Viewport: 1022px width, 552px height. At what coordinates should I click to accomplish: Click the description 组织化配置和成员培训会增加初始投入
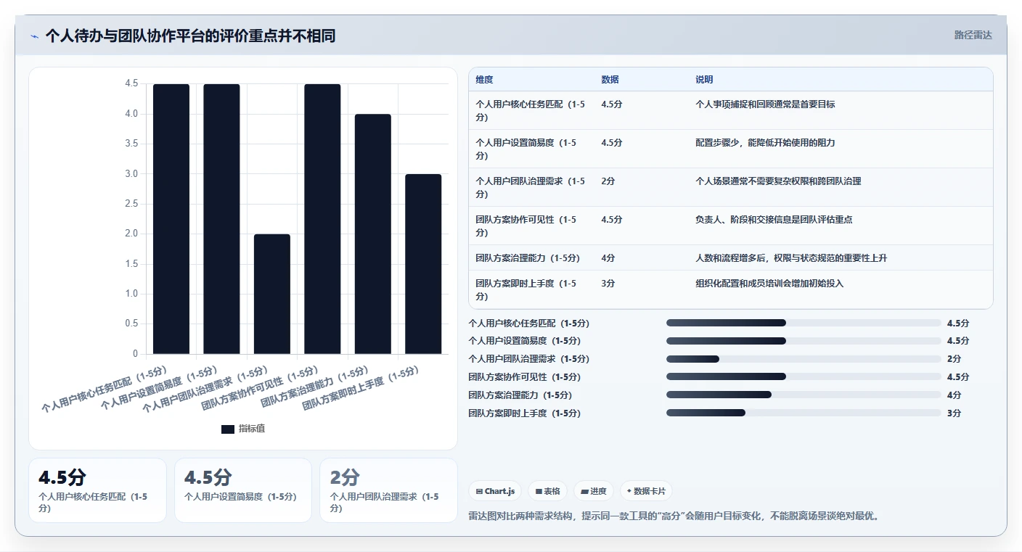point(769,284)
